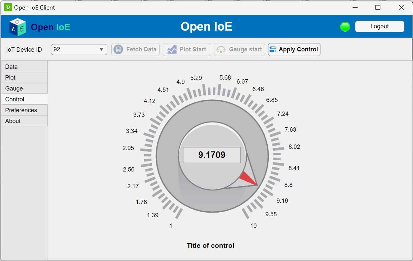Click the Apply Control button text
The image size is (413, 261).
[298, 49]
